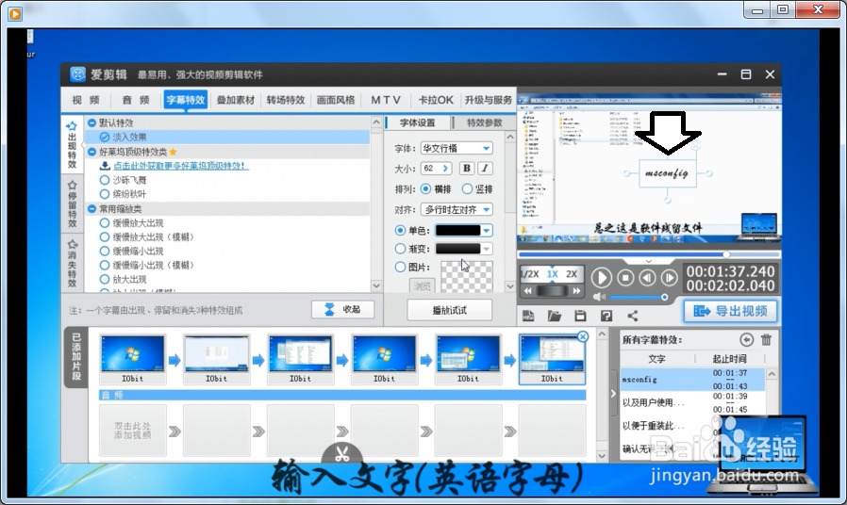Delete subtitle with the trash can icon

click(x=766, y=339)
